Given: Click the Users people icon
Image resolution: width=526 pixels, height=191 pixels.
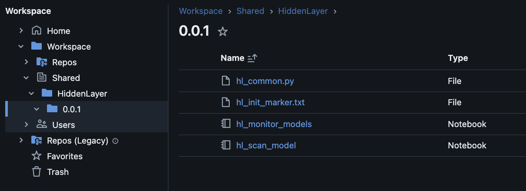Looking at the screenshot, I should coord(42,124).
